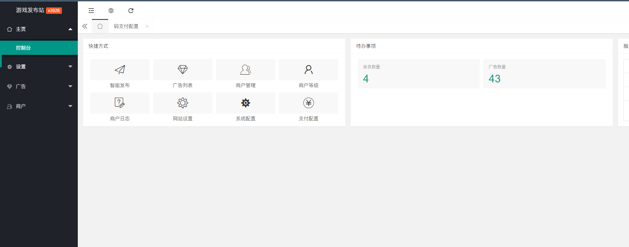Open the 商户日志 document shortcut icon
Image resolution: width=629 pixels, height=247 pixels.
[120, 103]
